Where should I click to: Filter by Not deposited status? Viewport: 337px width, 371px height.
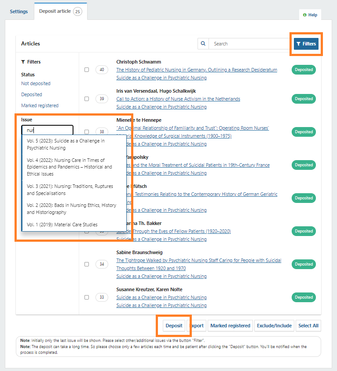36,83
